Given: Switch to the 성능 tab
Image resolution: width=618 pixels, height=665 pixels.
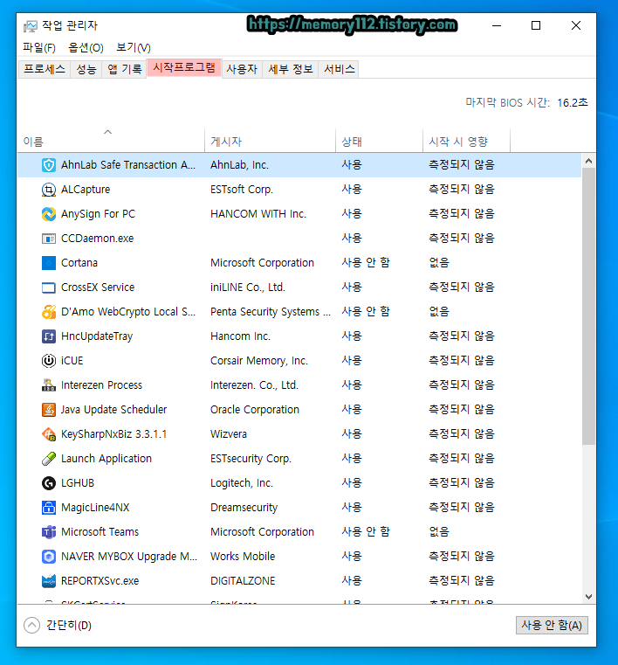Looking at the screenshot, I should click(86, 69).
